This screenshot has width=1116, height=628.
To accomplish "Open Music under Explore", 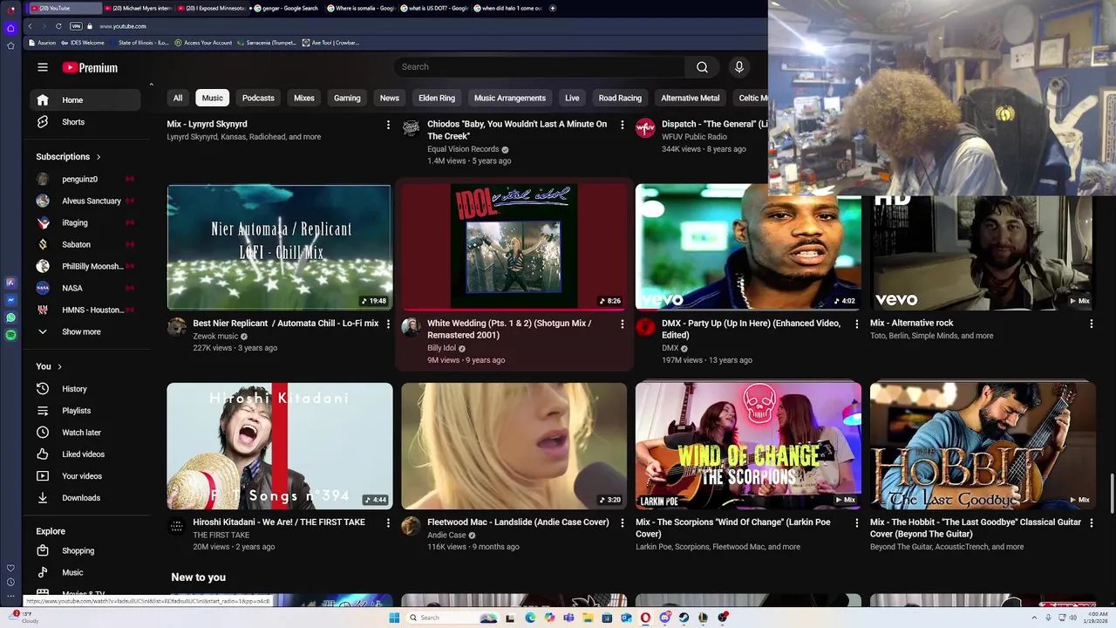I will point(85,573).
